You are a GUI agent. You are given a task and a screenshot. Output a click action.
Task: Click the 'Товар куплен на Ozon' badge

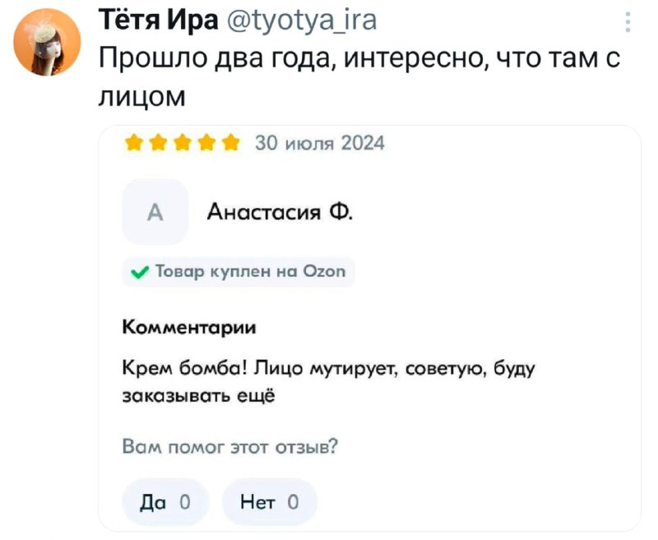point(239,271)
